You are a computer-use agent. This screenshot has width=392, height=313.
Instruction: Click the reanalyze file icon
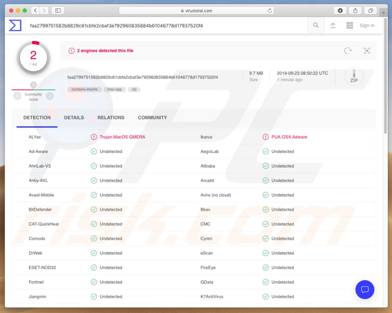[348, 51]
